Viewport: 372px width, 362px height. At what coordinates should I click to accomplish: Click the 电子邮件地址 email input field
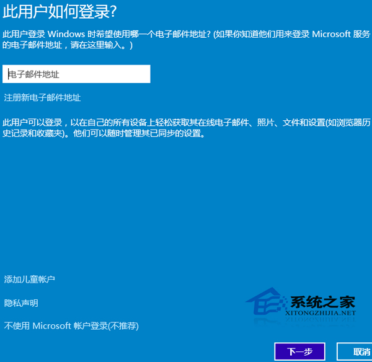tap(76, 74)
